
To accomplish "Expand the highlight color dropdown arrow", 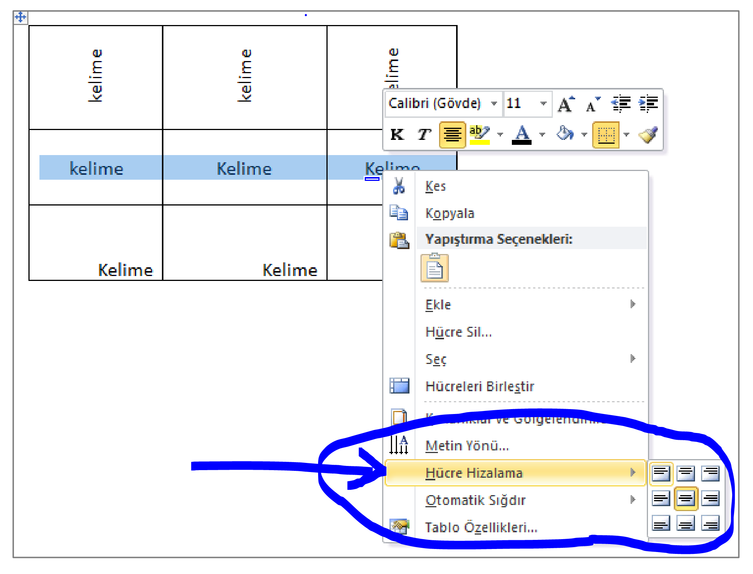I will (500, 135).
